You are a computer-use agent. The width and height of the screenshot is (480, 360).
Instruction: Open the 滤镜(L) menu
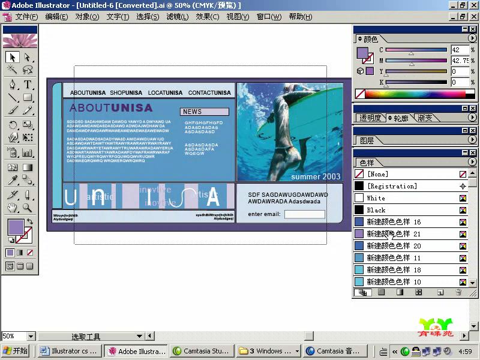(178, 17)
